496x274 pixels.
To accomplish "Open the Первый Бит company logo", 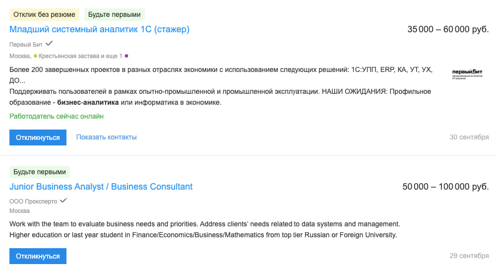I will pos(467,74).
